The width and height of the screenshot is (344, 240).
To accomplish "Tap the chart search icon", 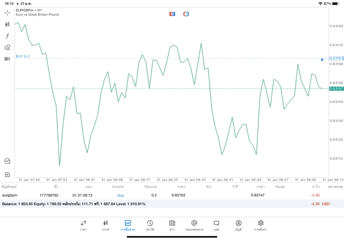I will pos(7,161).
